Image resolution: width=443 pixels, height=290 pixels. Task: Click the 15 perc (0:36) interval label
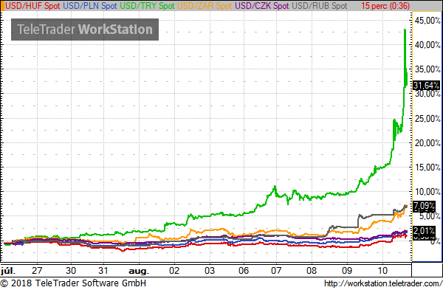point(385,6)
